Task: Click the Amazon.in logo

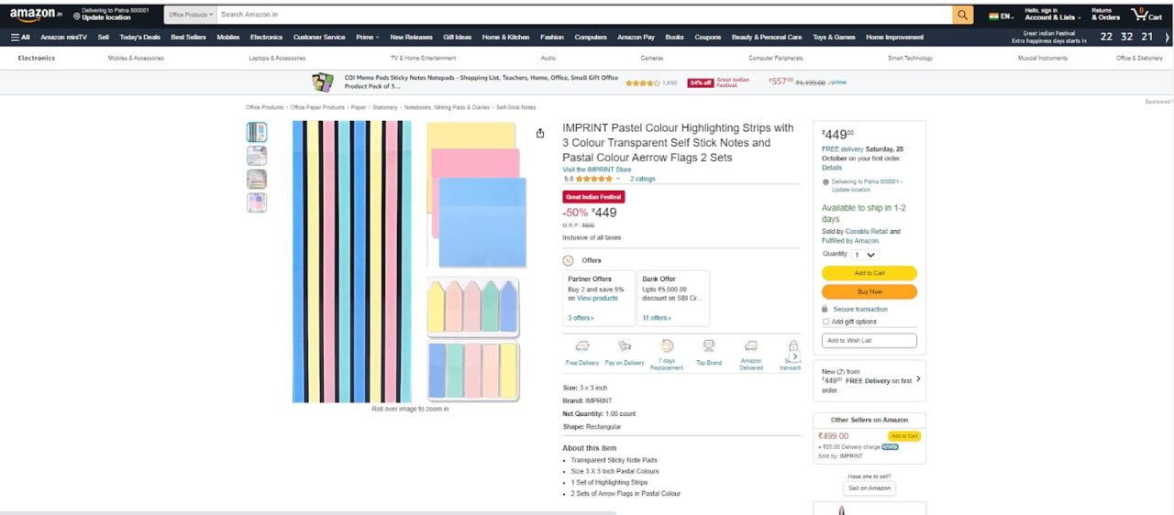Action: point(36,14)
